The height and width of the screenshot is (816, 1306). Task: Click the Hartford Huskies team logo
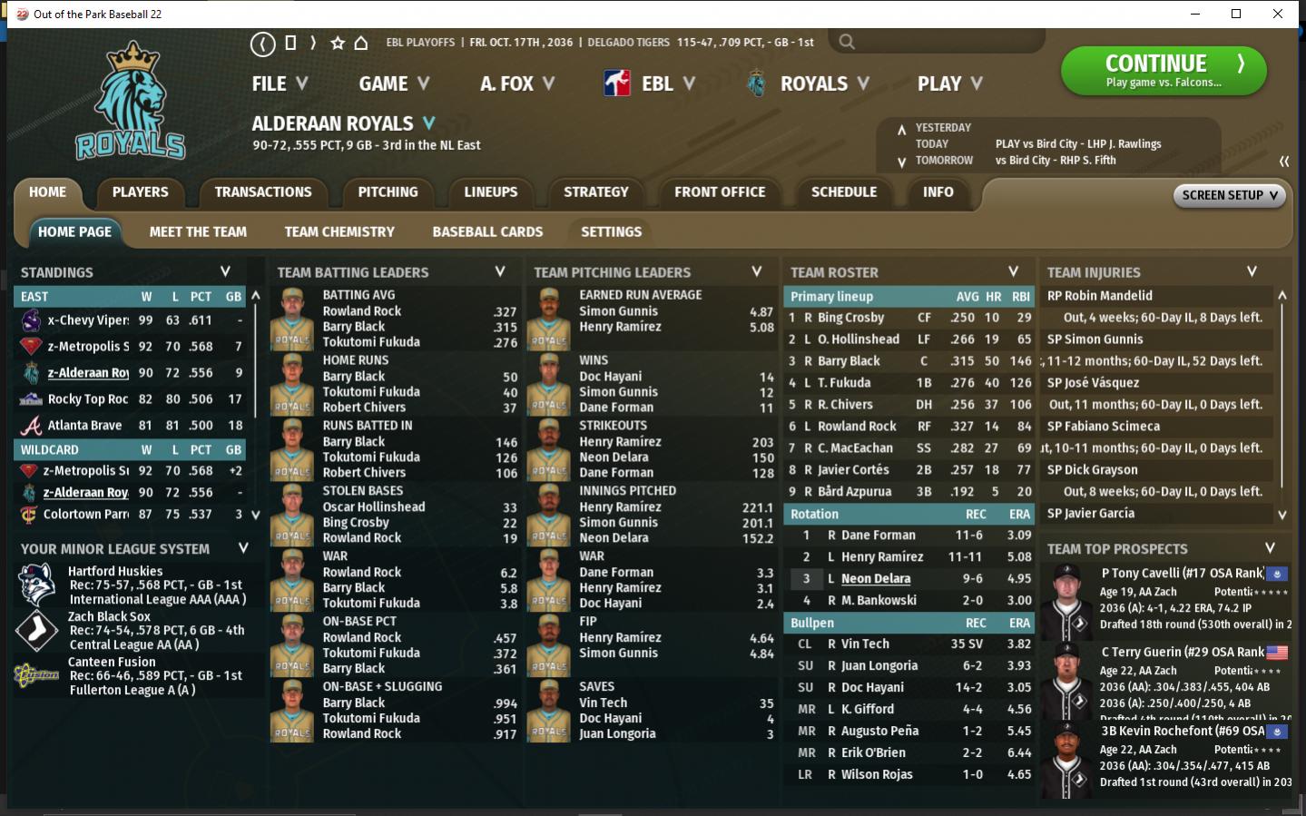pyautogui.click(x=37, y=585)
